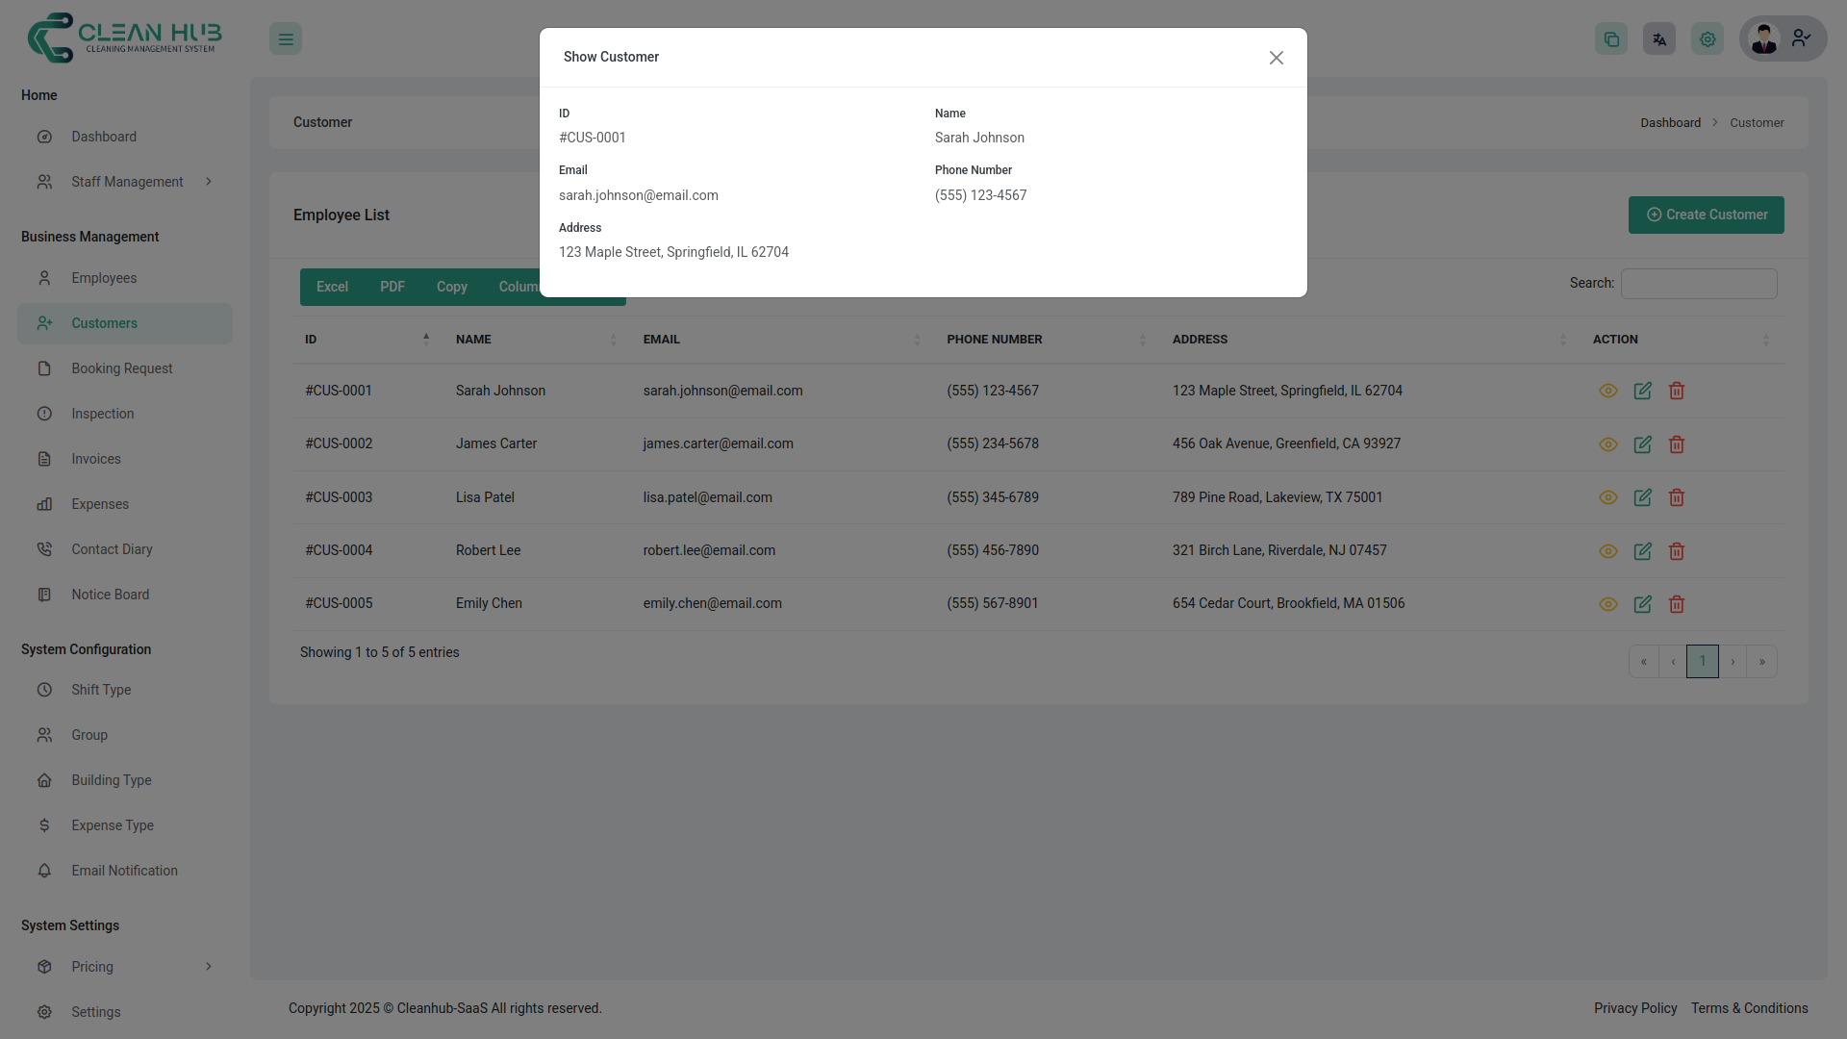Open the gear settings icon in header
The width and height of the screenshot is (1847, 1039).
click(x=1707, y=39)
